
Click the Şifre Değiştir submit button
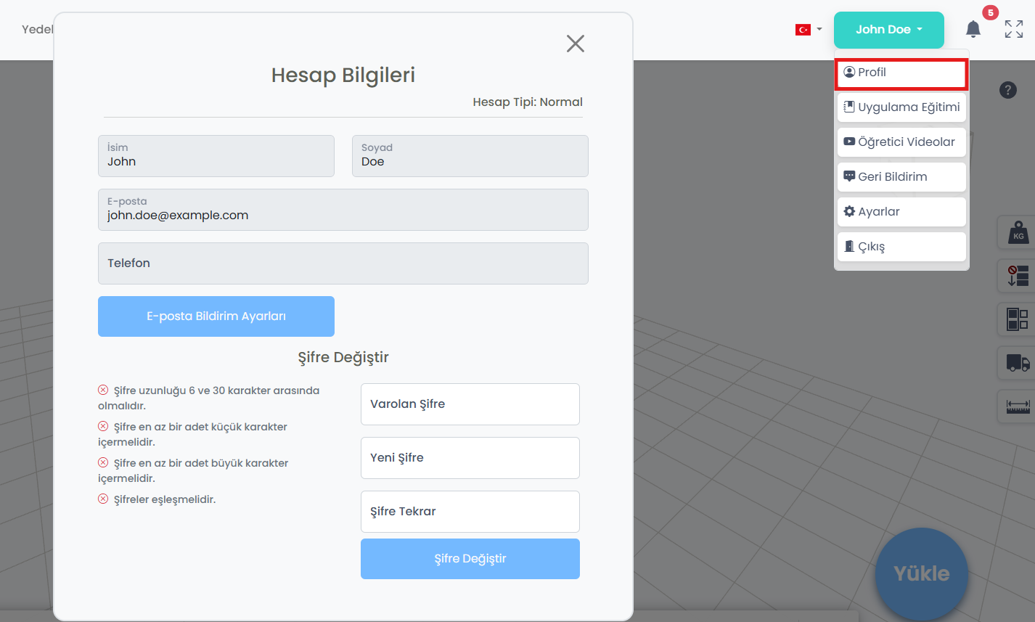(x=470, y=559)
